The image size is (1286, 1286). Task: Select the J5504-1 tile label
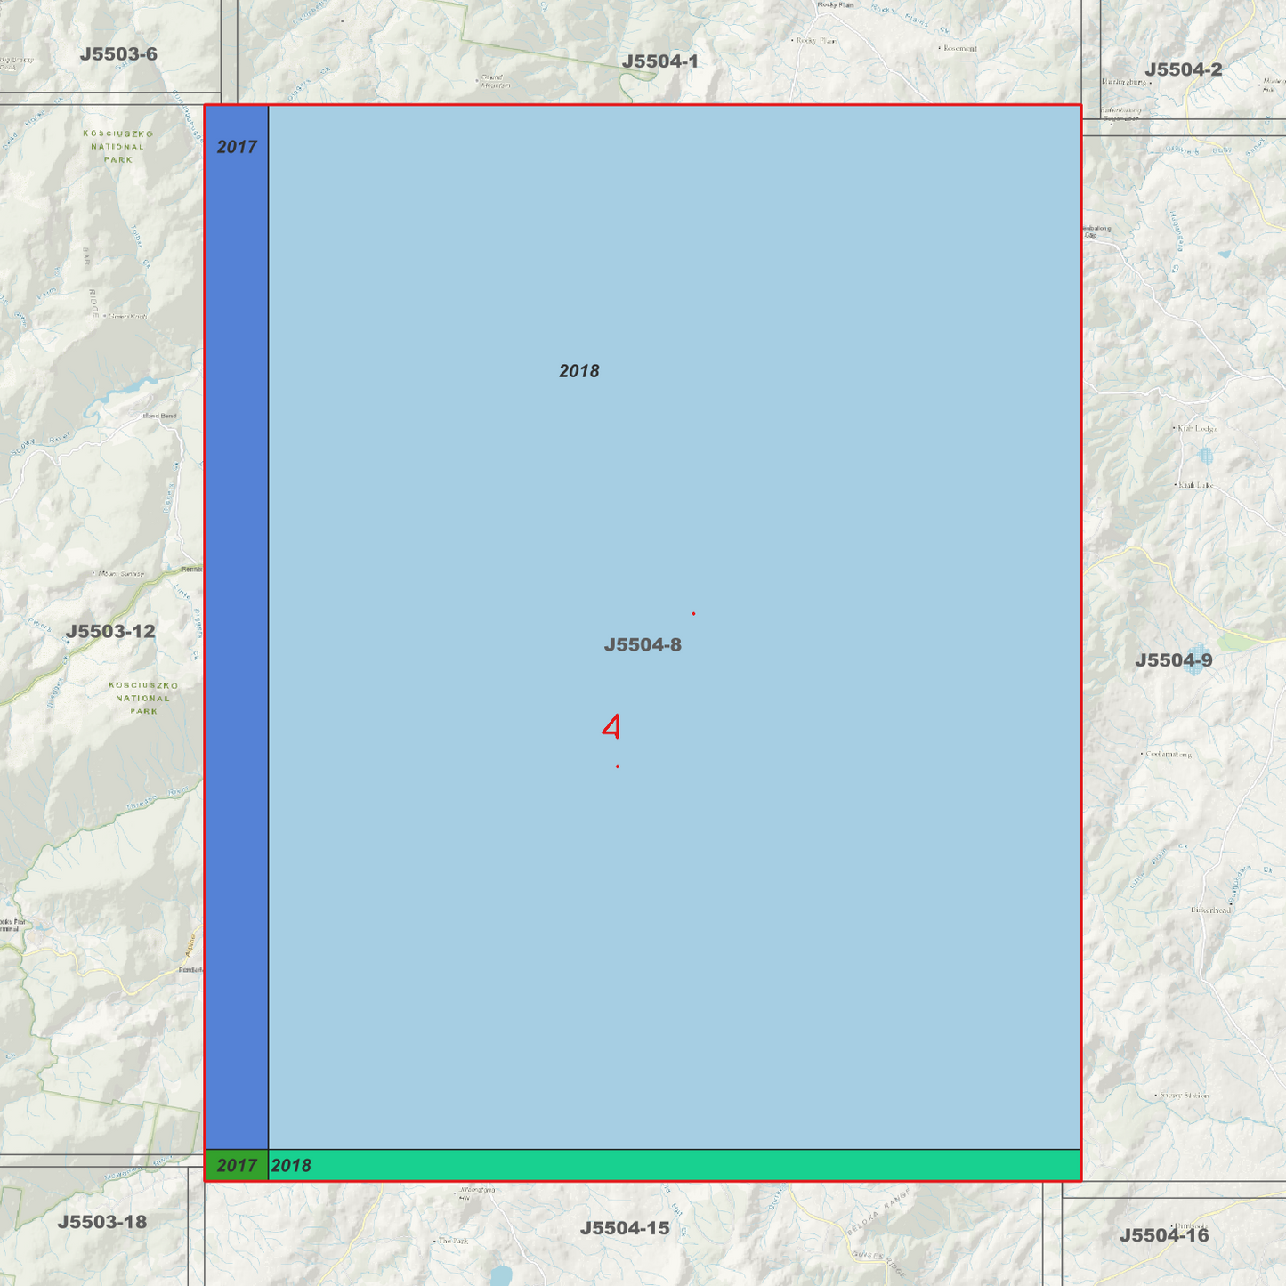point(659,61)
